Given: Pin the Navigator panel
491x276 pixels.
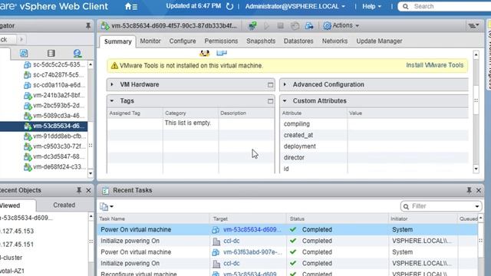Looking at the screenshot, I should point(88,25).
